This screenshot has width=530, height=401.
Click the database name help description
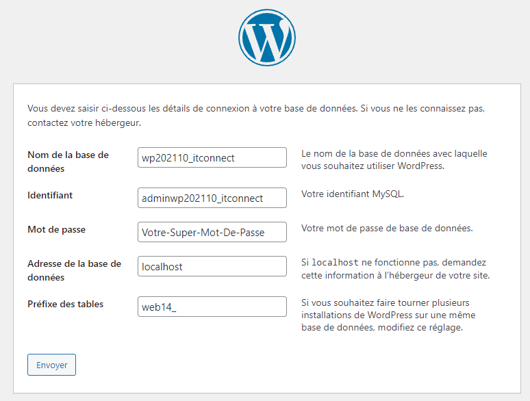(x=394, y=159)
